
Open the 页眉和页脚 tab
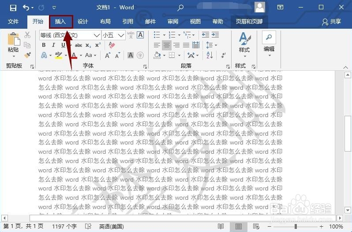(249, 21)
